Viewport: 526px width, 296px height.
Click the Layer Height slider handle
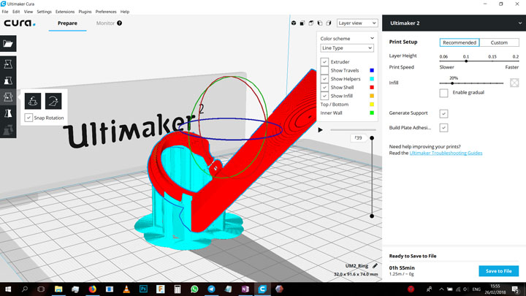(x=466, y=61)
